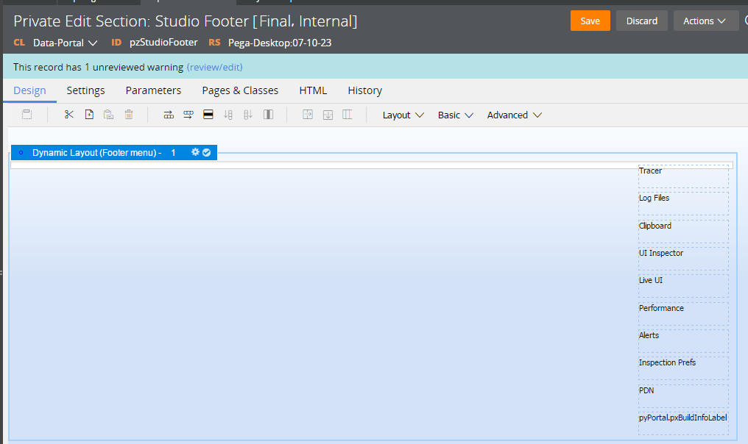The height and width of the screenshot is (444, 748).
Task: Open the Layout dropdown
Action: pyautogui.click(x=402, y=115)
